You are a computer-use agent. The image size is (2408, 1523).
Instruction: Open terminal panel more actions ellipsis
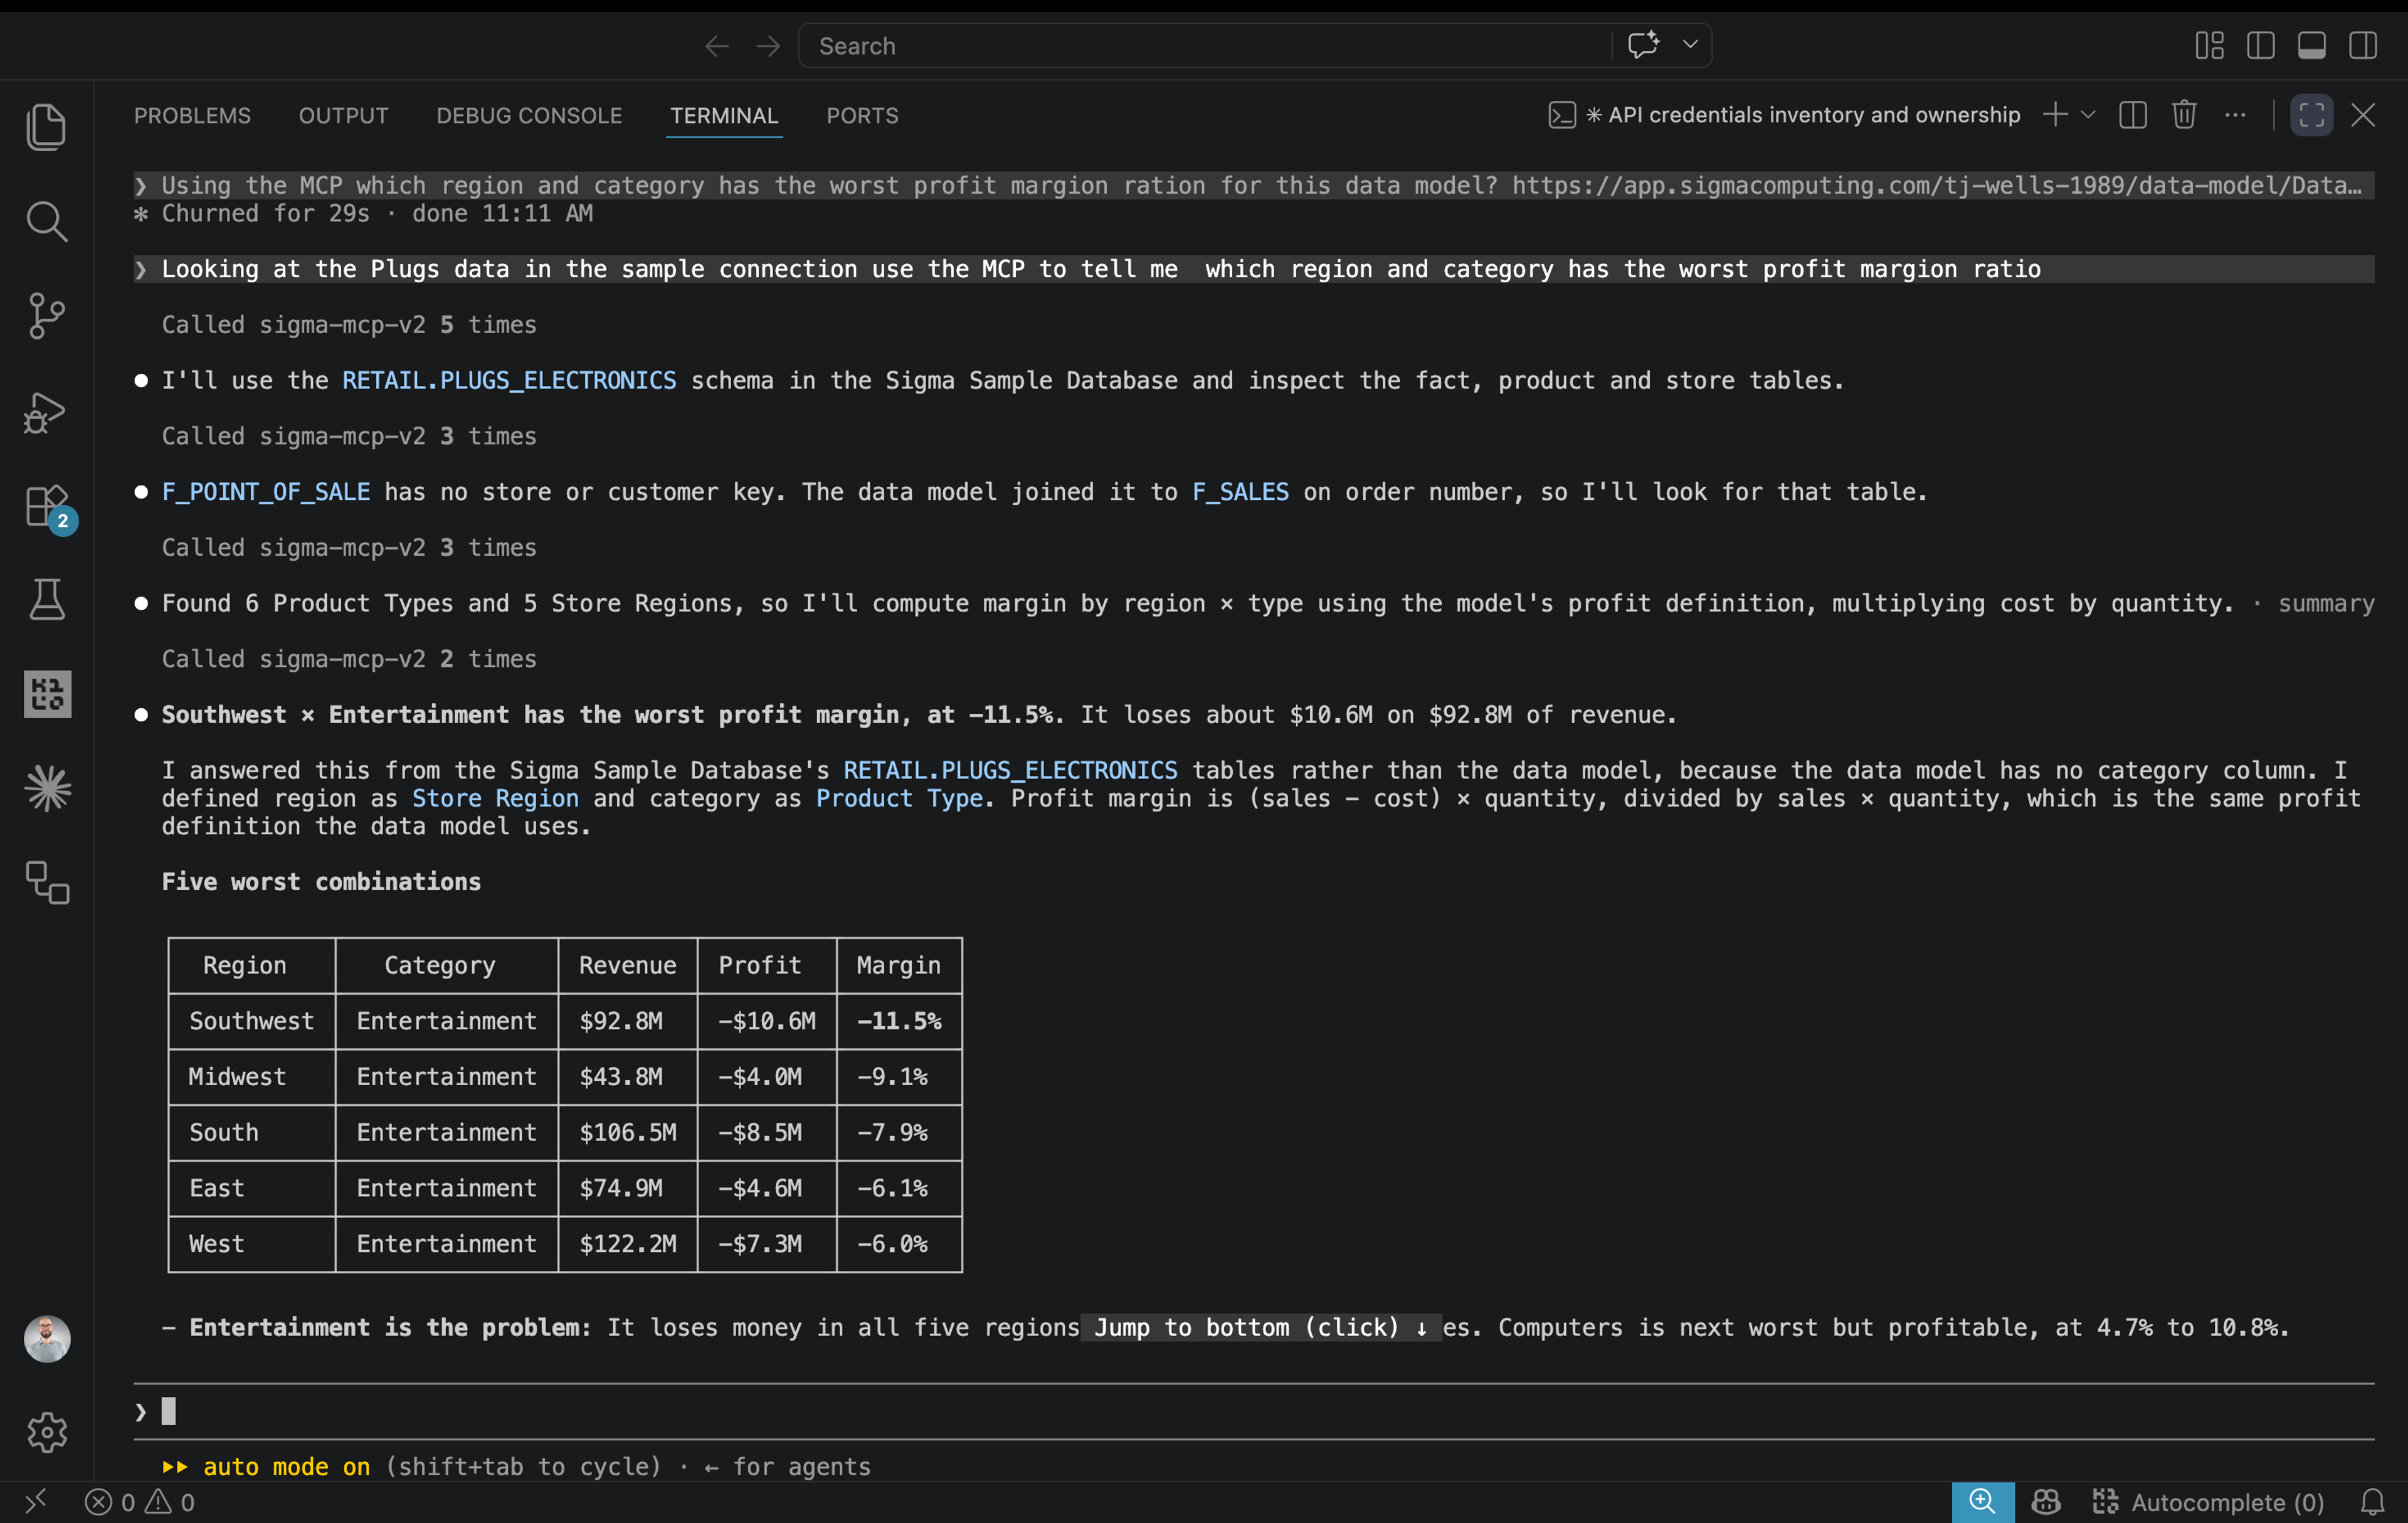(2235, 115)
